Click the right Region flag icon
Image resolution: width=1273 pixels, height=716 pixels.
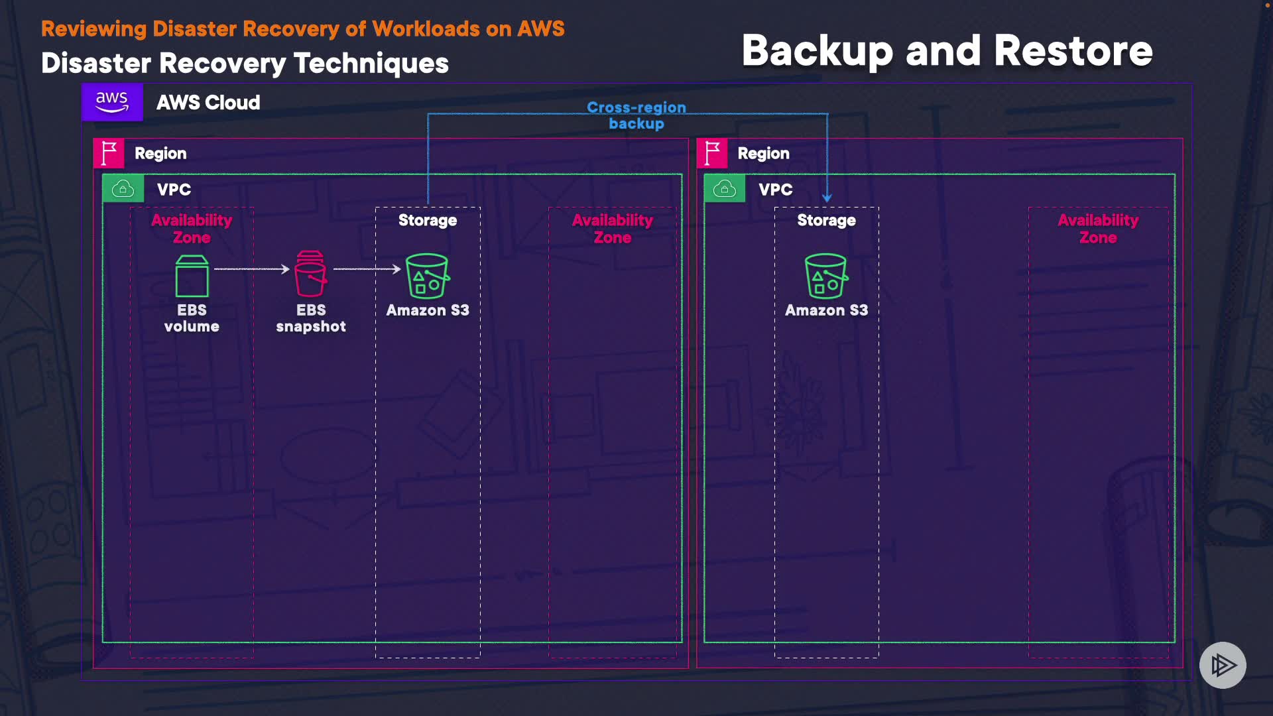(x=712, y=153)
